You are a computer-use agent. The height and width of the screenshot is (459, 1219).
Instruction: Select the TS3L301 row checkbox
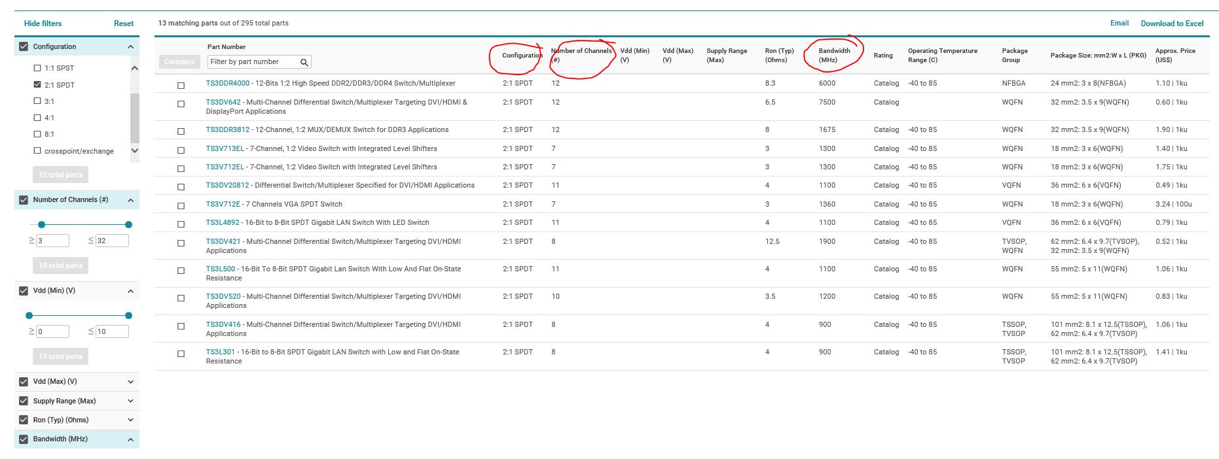(181, 354)
